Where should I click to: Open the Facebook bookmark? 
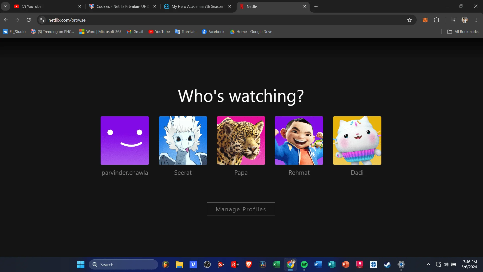tap(213, 32)
